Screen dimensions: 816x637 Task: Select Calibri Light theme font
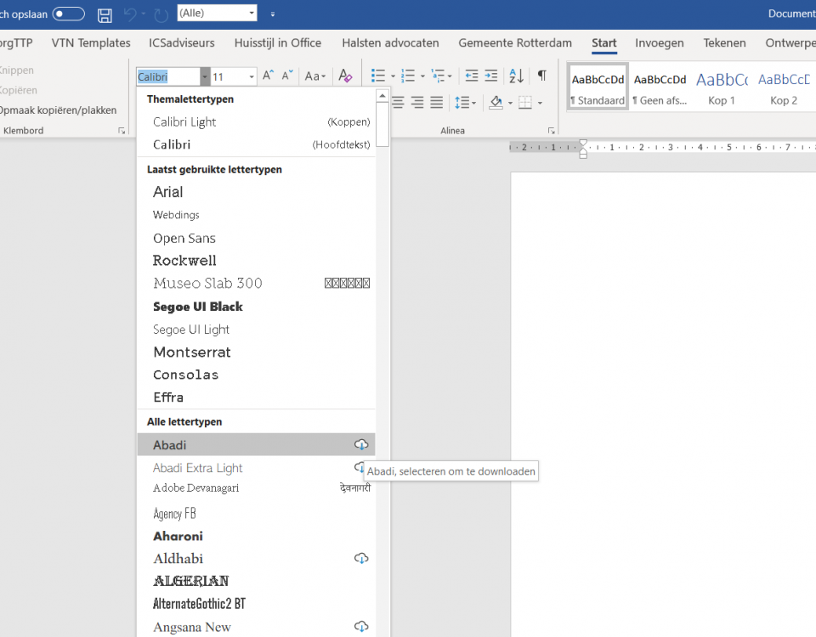[x=256, y=121]
